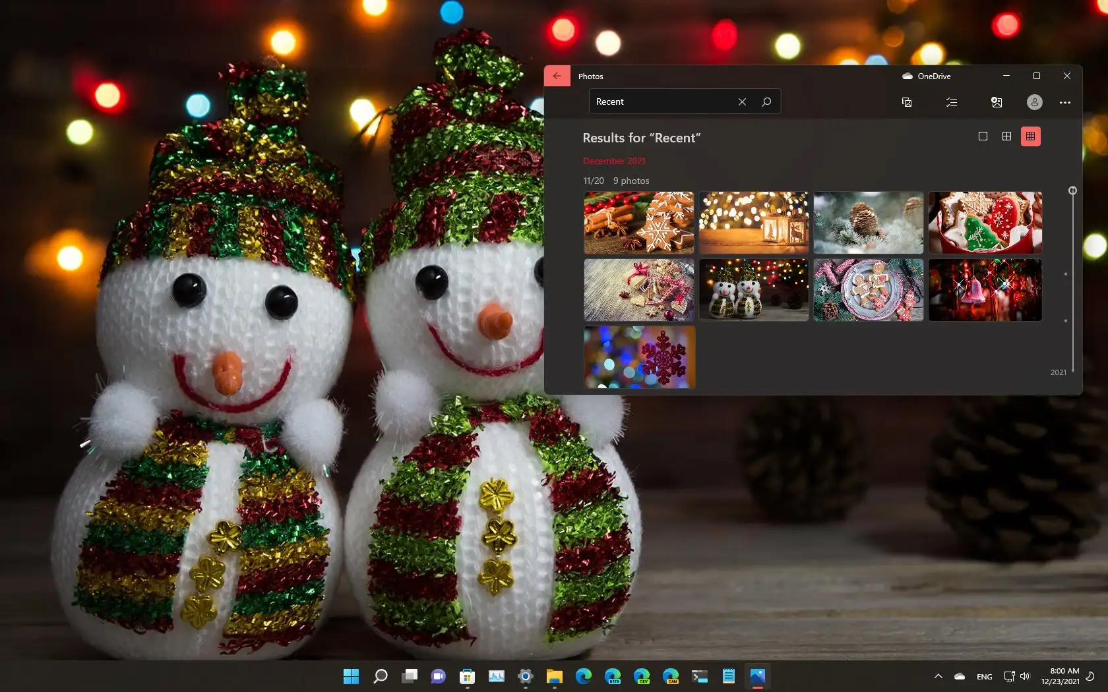Viewport: 1108px width, 692px height.
Task: Clear the search box with the X icon
Action: (x=742, y=101)
